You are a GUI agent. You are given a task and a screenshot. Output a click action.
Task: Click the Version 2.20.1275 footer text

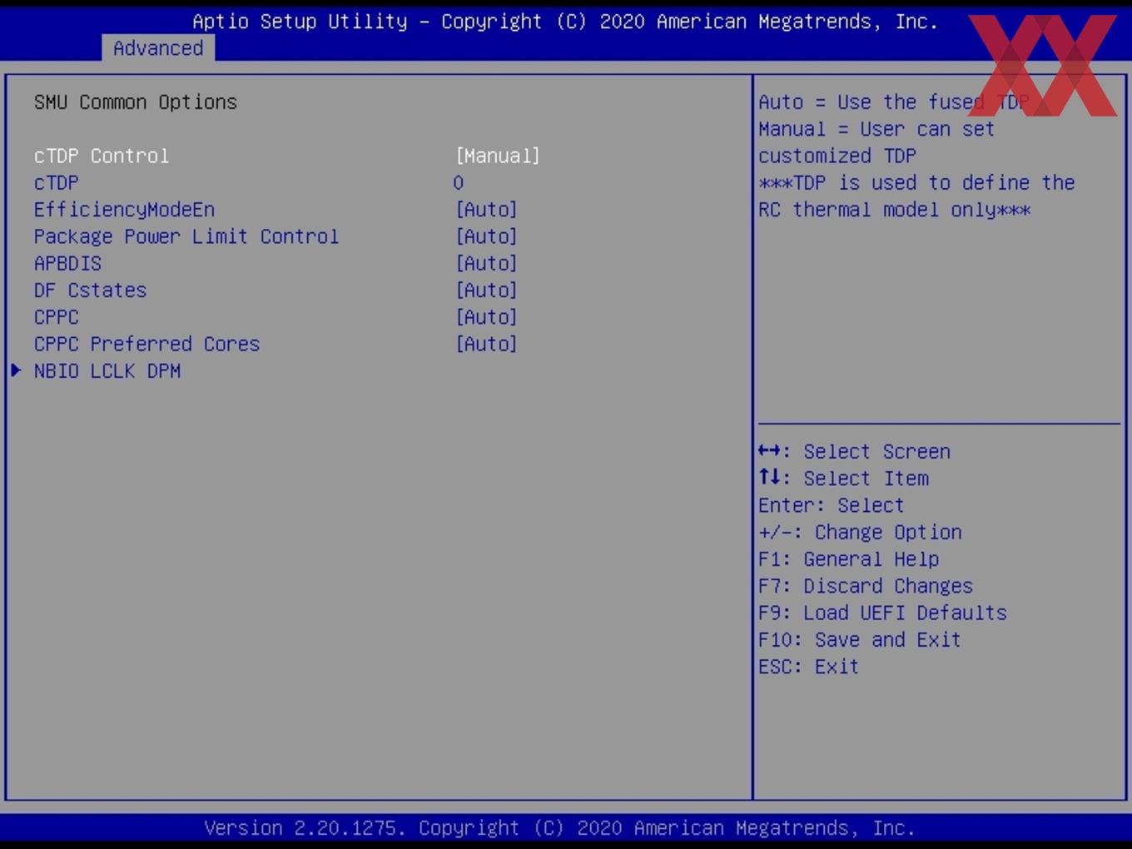tap(559, 828)
